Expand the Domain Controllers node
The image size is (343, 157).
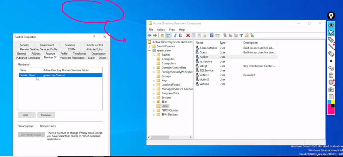[x=154, y=68]
